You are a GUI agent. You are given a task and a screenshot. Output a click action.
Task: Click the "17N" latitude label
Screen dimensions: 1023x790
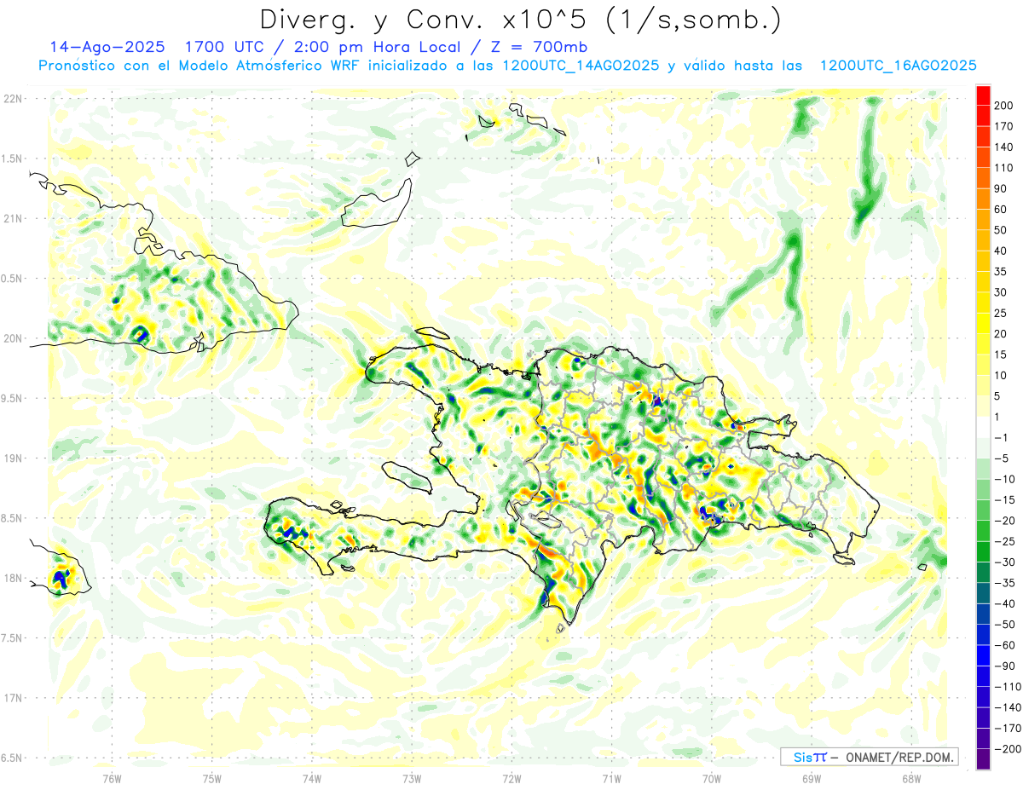pos(11,698)
